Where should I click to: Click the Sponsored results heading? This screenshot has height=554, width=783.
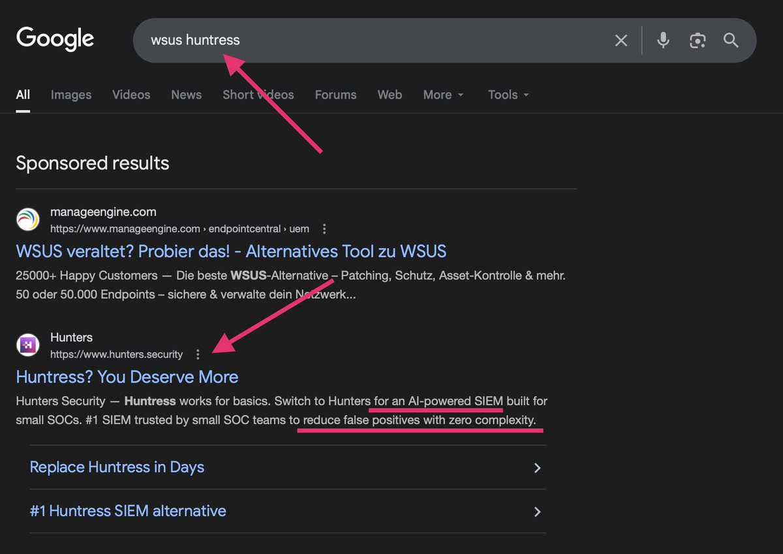click(x=93, y=163)
